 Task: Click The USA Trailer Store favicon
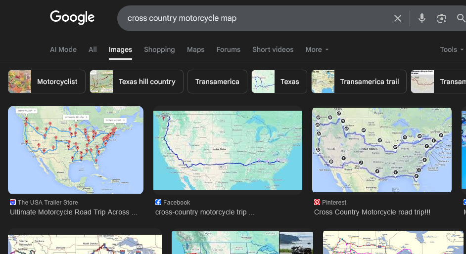coord(12,203)
